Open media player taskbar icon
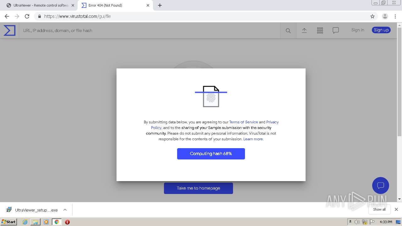 tap(46, 222)
